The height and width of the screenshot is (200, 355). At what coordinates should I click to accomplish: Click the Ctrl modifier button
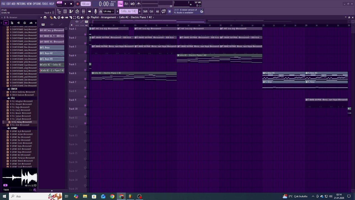click(x=151, y=11)
